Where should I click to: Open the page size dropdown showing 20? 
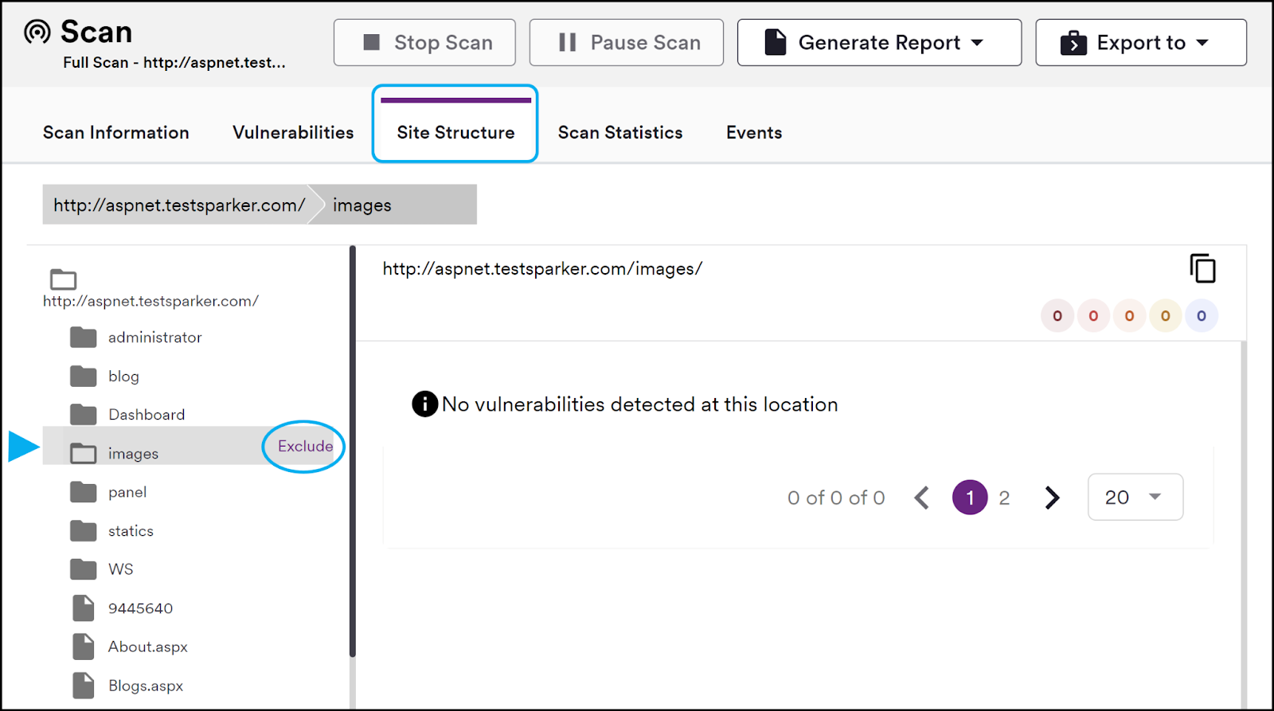point(1135,498)
